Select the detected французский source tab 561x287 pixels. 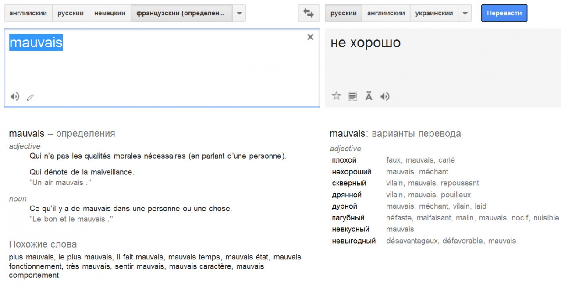[180, 14]
